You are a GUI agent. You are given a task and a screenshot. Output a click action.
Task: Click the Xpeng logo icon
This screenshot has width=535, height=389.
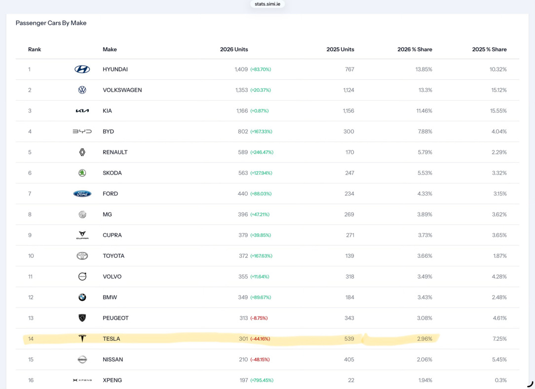click(x=82, y=380)
